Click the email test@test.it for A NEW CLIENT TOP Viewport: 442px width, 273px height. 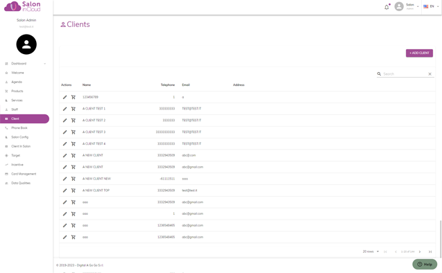click(x=189, y=191)
